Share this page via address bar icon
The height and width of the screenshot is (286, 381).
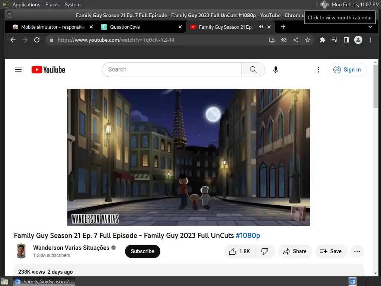coord(296,40)
